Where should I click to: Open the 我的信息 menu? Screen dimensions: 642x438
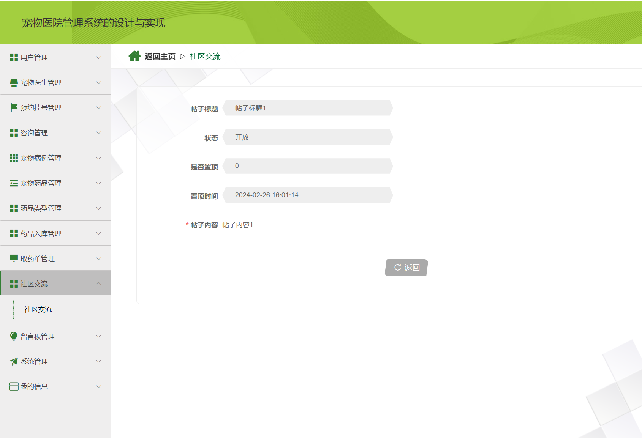[x=55, y=386]
